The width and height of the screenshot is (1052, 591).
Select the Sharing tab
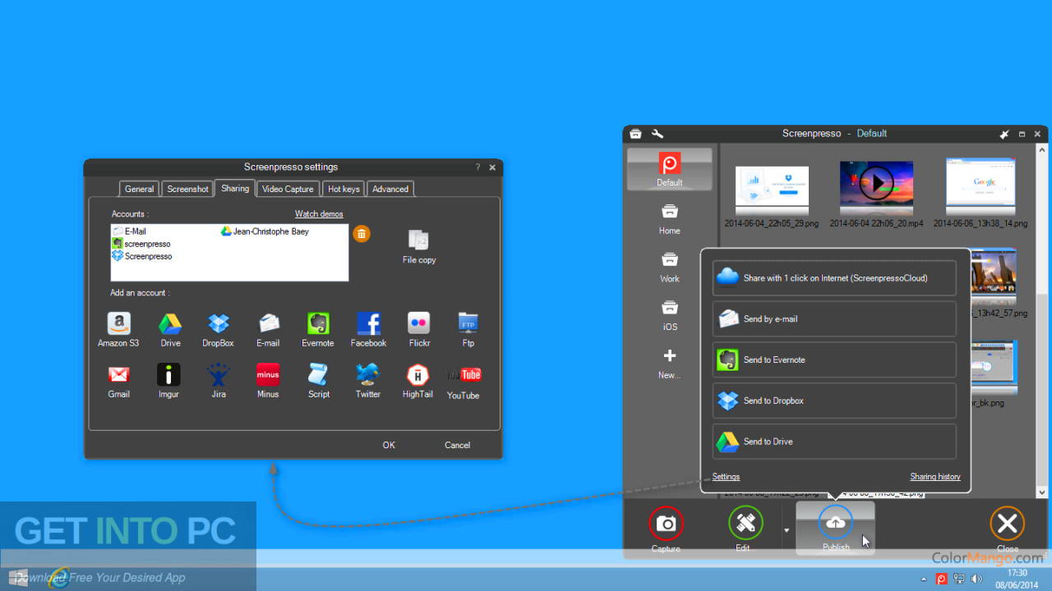click(x=235, y=188)
